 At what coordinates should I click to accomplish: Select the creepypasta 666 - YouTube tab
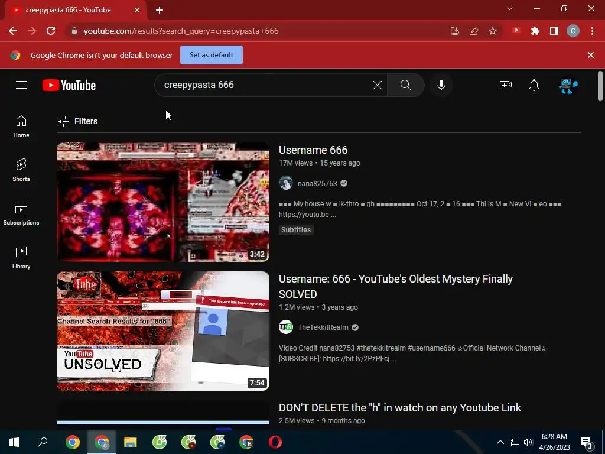coord(69,10)
